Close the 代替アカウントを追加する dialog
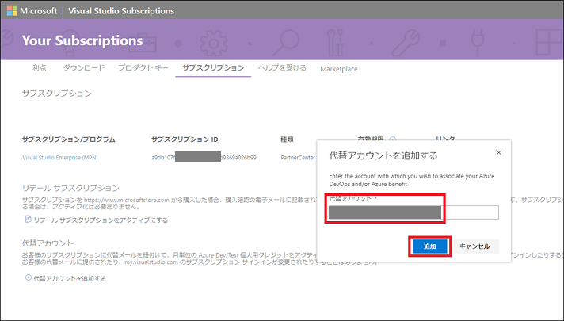Viewport: 564px width, 321px height. tap(498, 153)
